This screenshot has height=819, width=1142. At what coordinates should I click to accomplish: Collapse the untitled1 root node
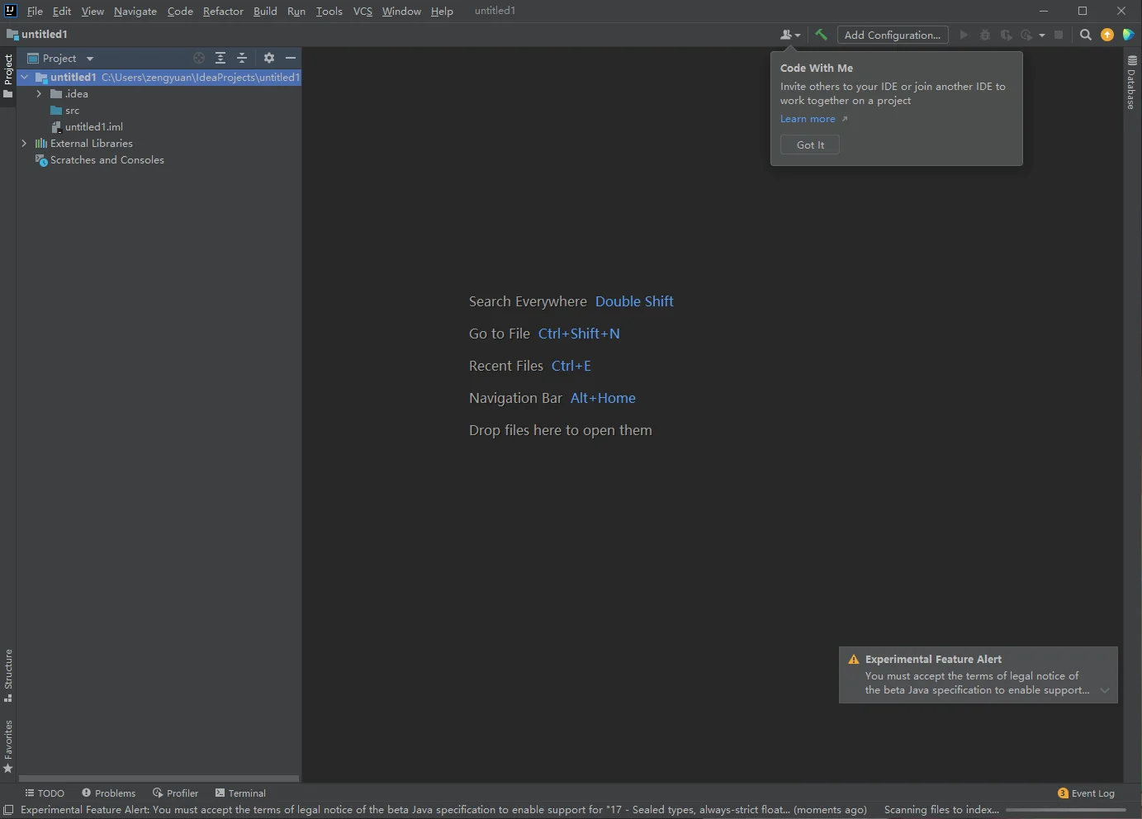pyautogui.click(x=25, y=77)
